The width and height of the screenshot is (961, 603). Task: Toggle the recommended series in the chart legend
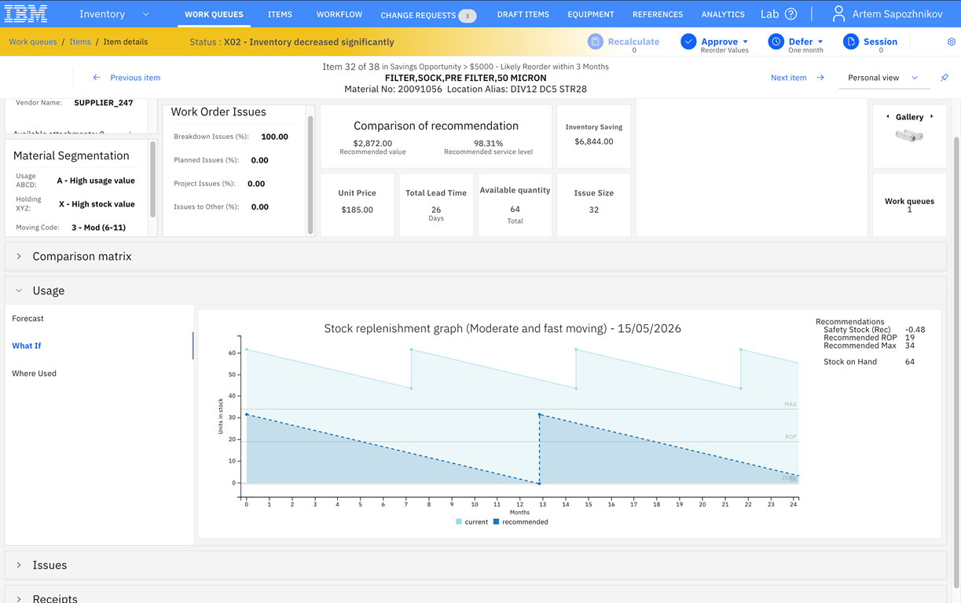(x=520, y=521)
